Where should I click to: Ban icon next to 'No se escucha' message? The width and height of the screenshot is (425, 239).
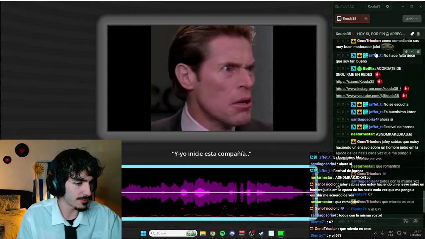(338, 105)
